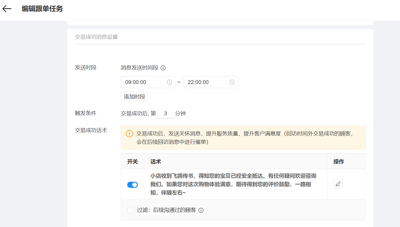Click the 触发条件 label
The image size is (400, 227).
point(86,113)
